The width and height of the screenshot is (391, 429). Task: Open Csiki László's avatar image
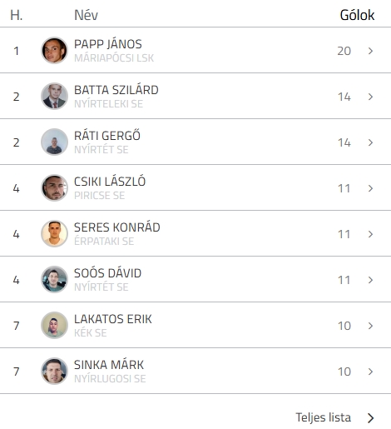click(54, 188)
